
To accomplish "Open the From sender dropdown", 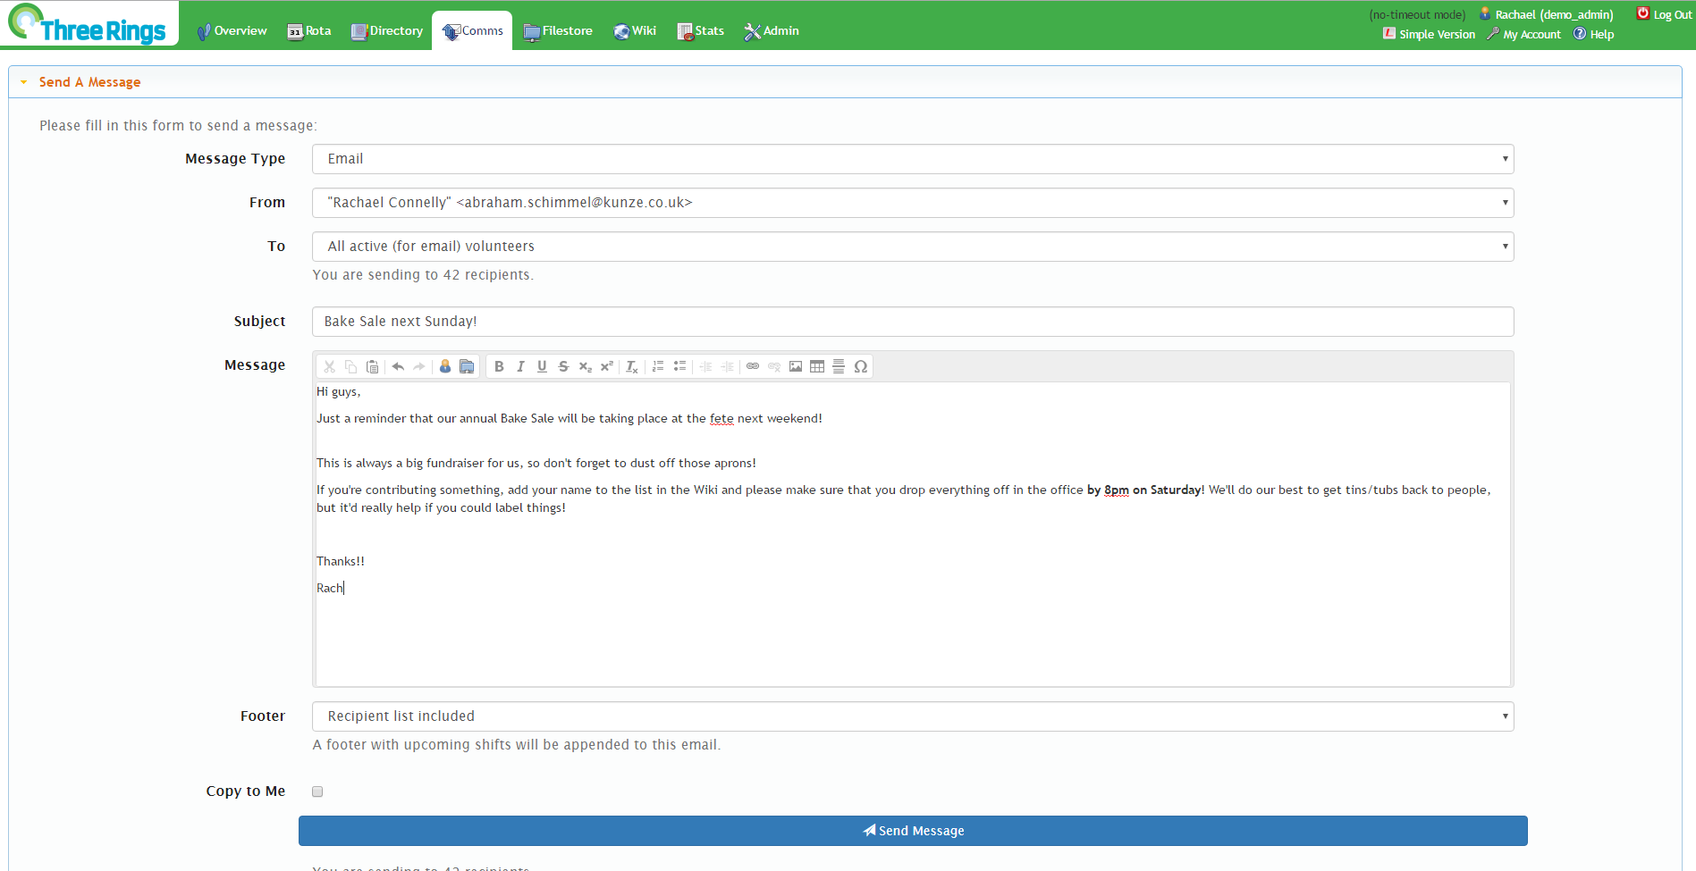I will (x=913, y=203).
